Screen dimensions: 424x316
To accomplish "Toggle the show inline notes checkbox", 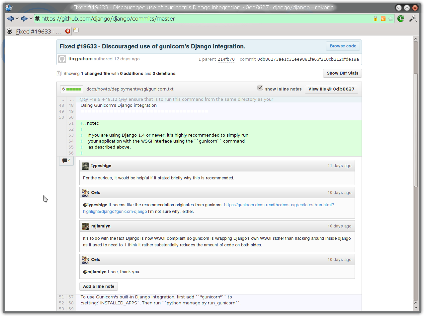I will coord(260,88).
